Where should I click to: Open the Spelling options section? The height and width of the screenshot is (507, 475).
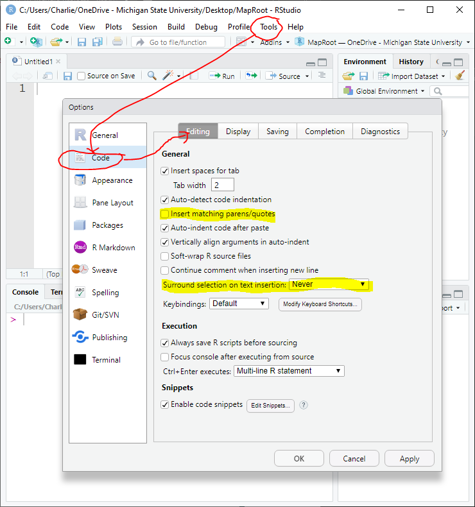tap(105, 293)
